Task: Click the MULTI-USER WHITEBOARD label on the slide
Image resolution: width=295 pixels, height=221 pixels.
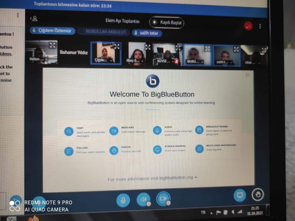Action: [221, 145]
